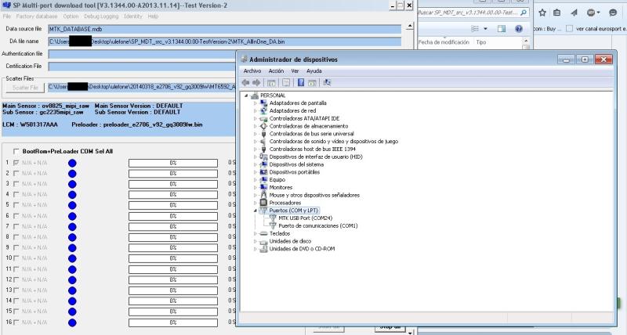Click the Scatter File button
Screen dimensions: 627x335
(25, 88)
